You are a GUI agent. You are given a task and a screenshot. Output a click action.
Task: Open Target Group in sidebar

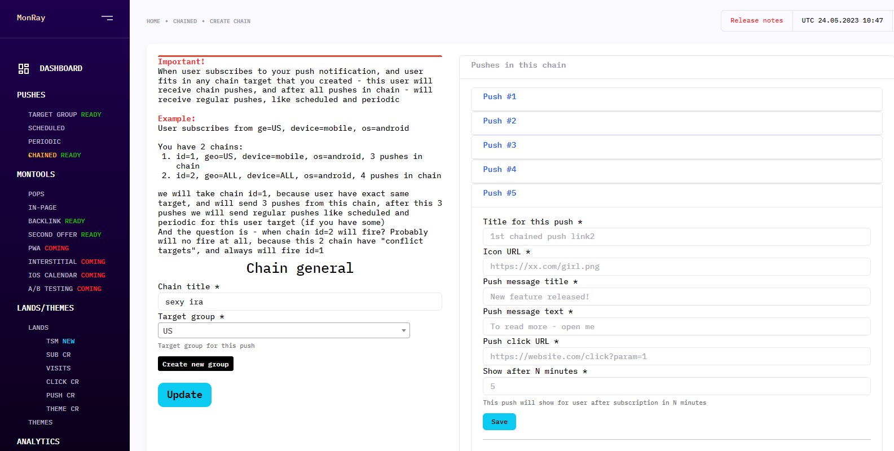click(x=65, y=114)
